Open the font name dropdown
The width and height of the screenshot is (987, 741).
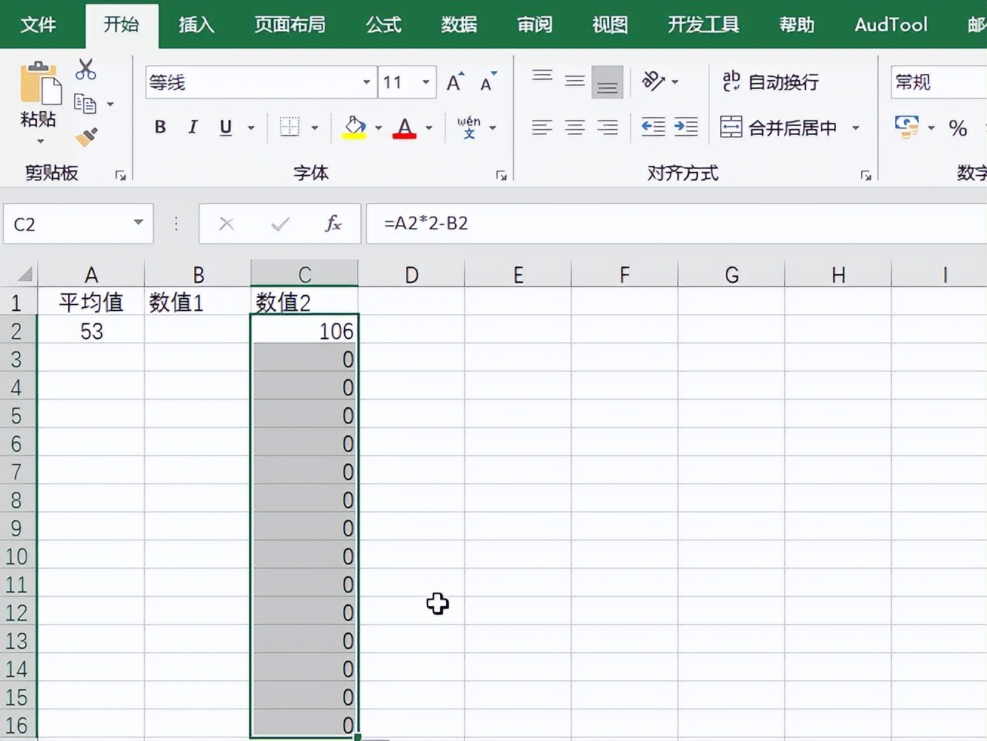pyautogui.click(x=366, y=82)
